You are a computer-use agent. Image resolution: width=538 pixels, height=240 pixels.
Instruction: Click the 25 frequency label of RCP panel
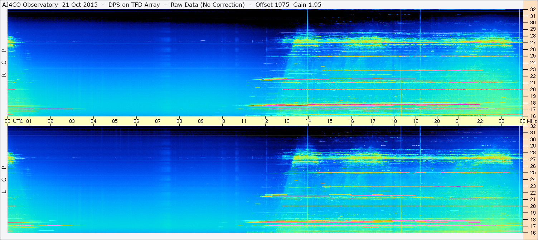click(x=533, y=56)
